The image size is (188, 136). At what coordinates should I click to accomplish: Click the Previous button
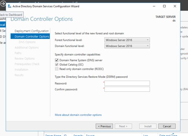[x=104, y=126]
